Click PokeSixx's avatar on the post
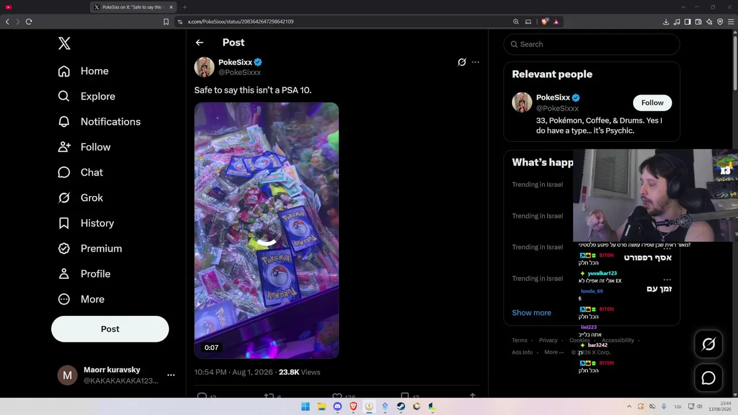This screenshot has height=415, width=738. (204, 67)
